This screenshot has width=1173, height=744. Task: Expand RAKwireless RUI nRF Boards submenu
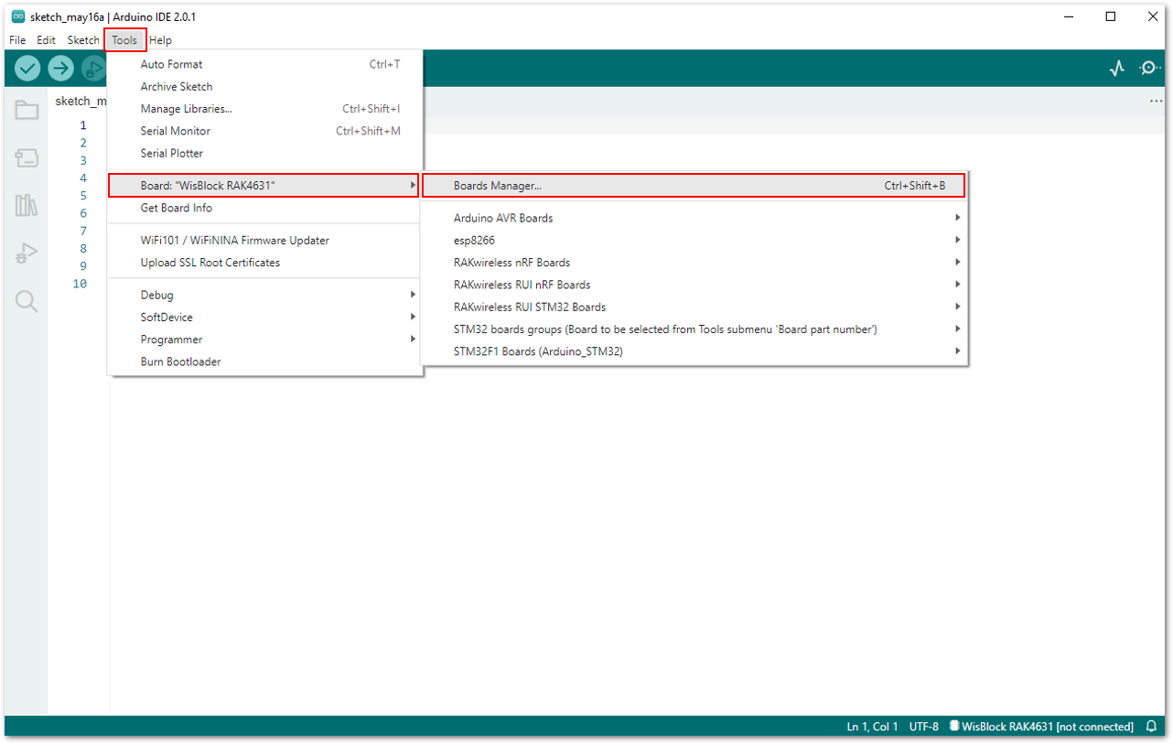694,285
